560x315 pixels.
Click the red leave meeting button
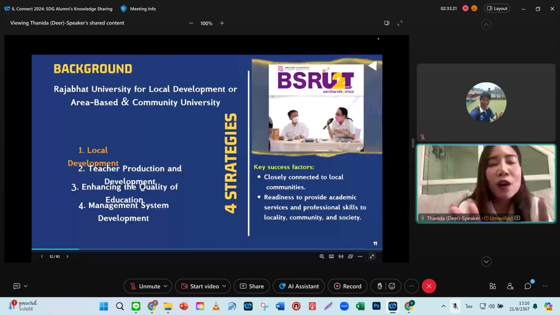(429, 286)
